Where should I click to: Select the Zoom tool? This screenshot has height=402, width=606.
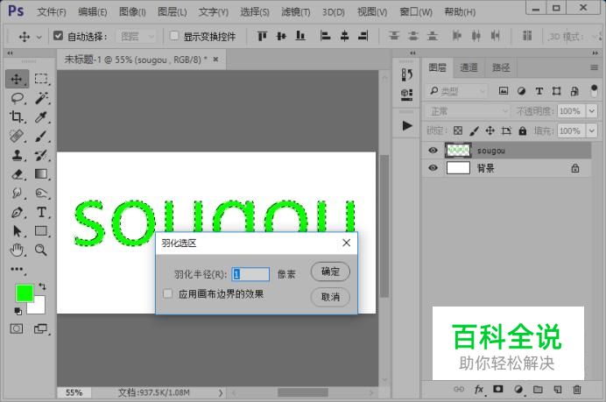41,250
